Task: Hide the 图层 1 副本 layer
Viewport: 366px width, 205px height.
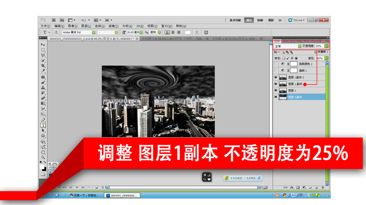Action: click(x=276, y=84)
